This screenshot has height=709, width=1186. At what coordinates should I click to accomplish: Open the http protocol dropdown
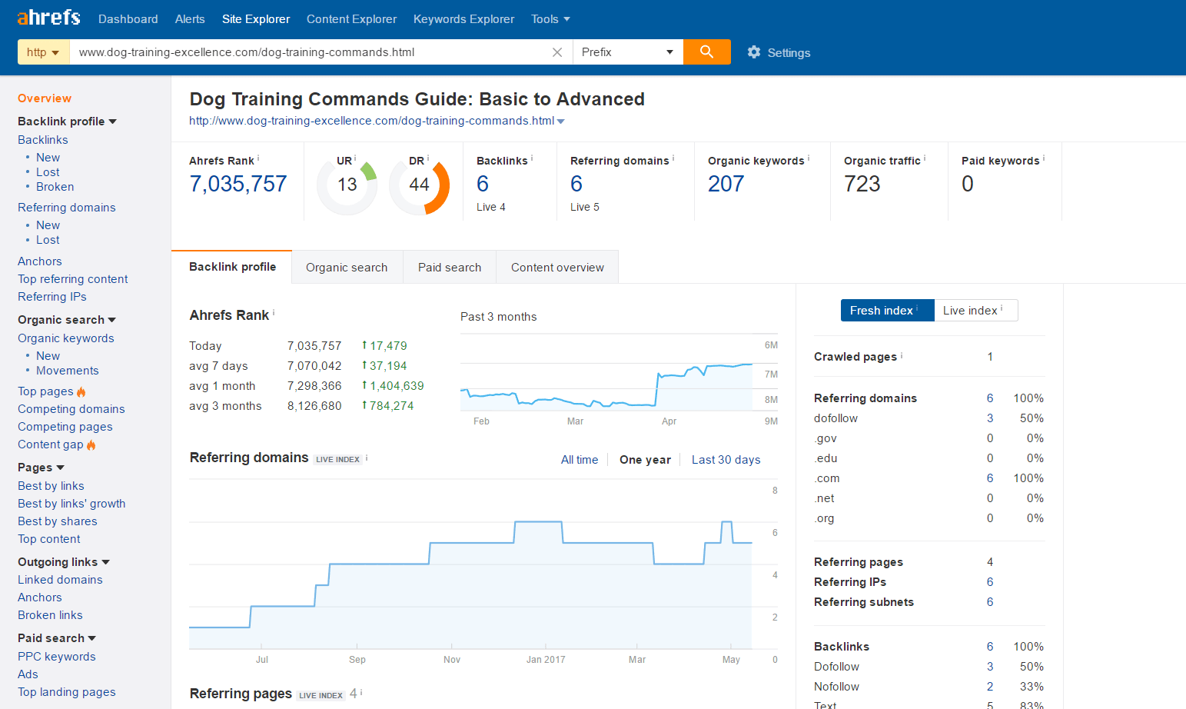pyautogui.click(x=43, y=52)
